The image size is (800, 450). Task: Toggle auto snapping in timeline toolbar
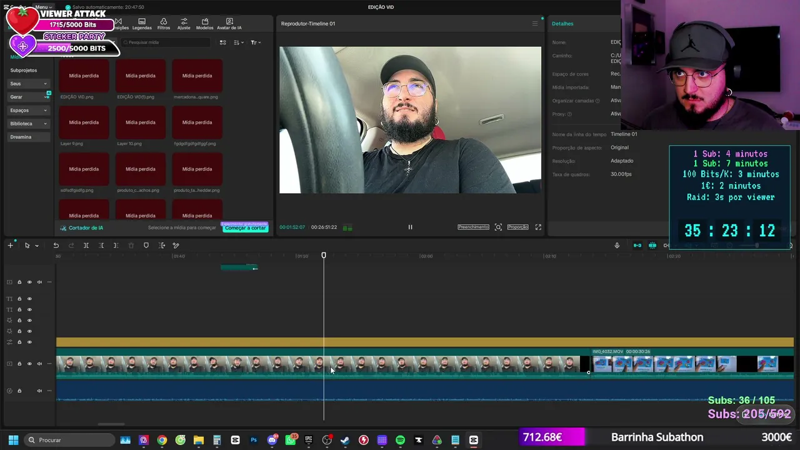tap(652, 246)
